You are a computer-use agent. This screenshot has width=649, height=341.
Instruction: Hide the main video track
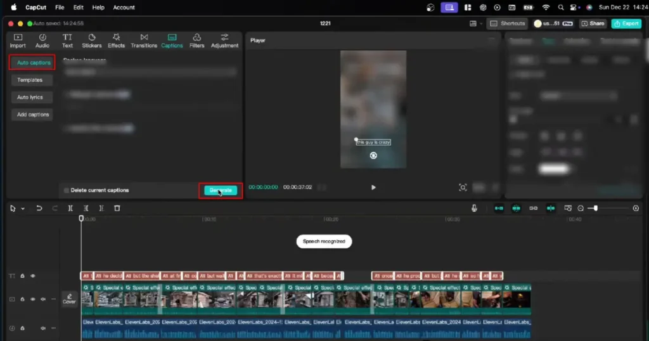(x=33, y=299)
